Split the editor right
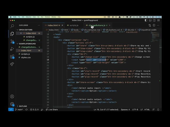The width and height of the screenshot is (170, 127). 154,25
